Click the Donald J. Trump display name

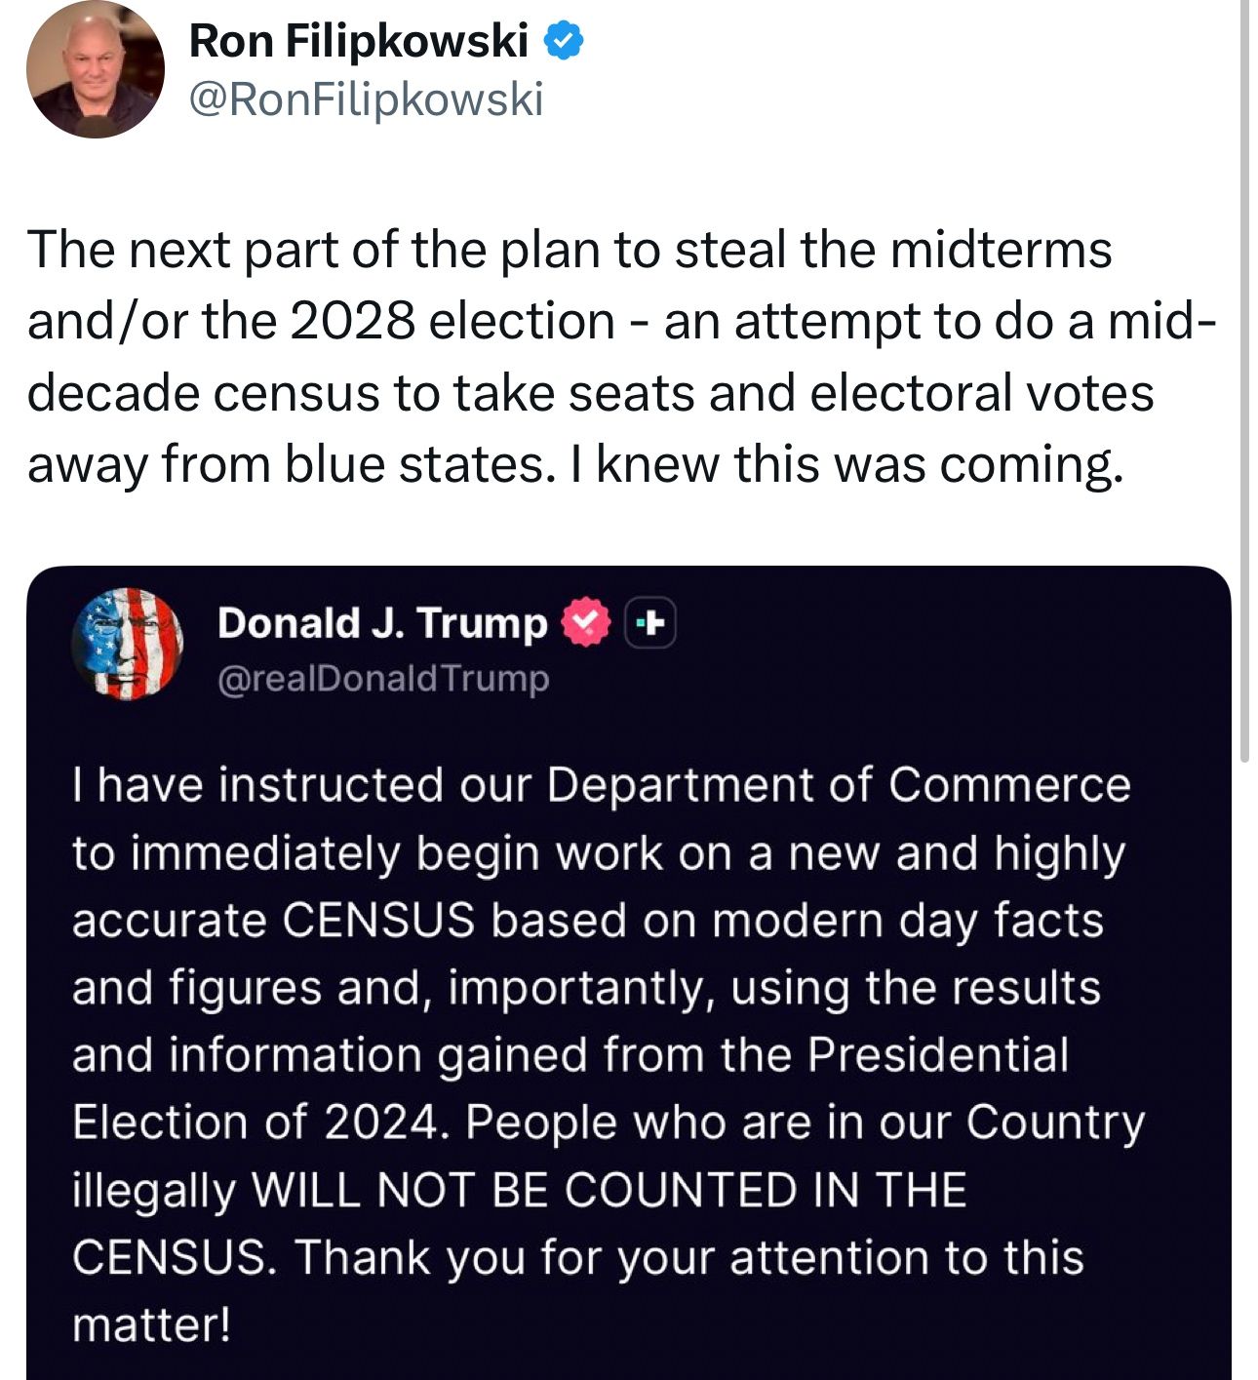(x=382, y=623)
